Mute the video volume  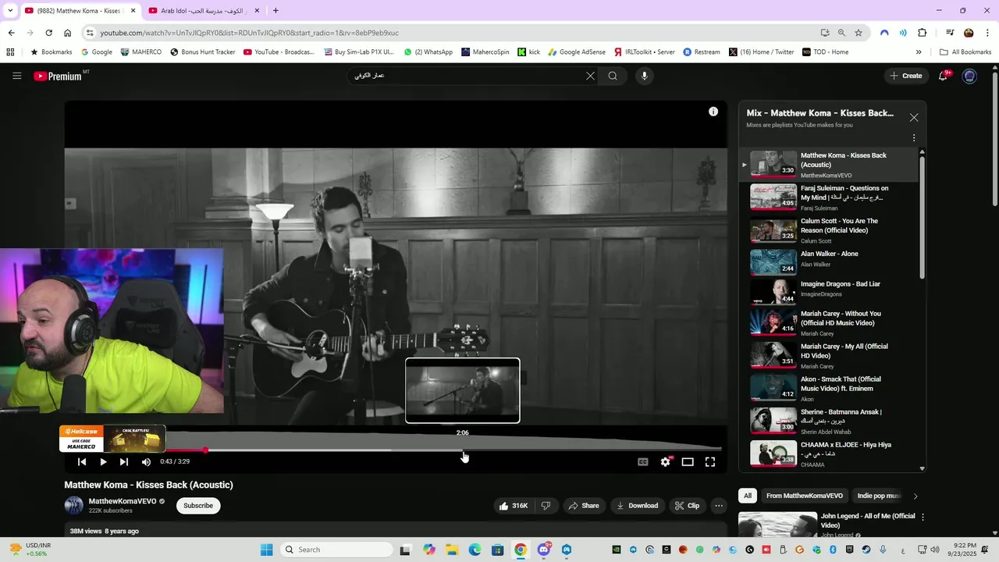point(146,462)
